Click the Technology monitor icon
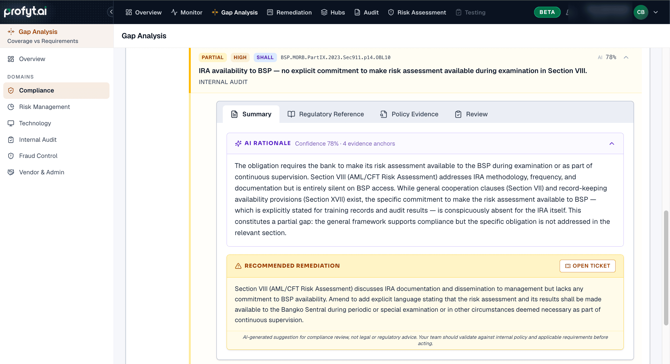This screenshot has width=670, height=364. click(11, 123)
